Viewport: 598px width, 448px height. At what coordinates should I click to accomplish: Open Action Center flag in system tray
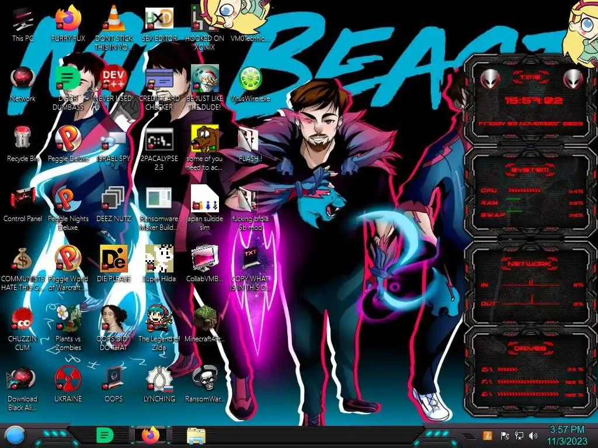(x=504, y=435)
